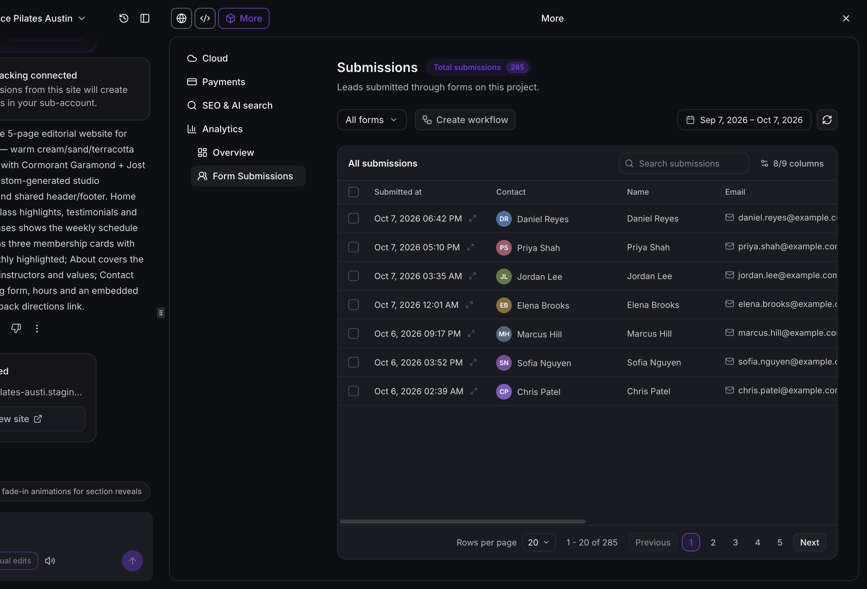Open the Payments section
Viewport: 867px width, 589px height.
pyautogui.click(x=216, y=82)
